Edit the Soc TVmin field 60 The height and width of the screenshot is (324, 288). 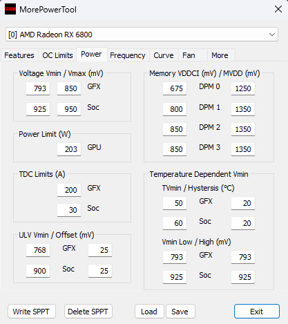[175, 223]
